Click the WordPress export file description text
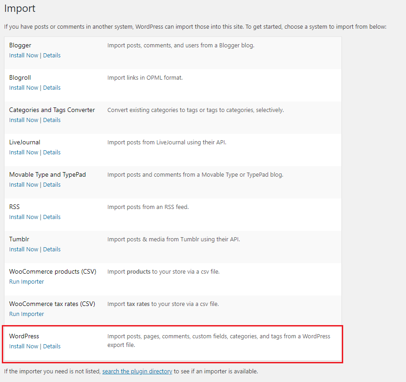This screenshot has width=406, height=382. pos(219,341)
